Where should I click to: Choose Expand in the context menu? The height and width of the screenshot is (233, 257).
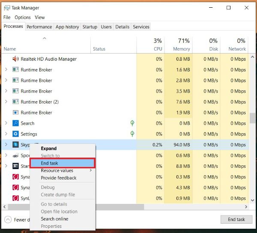point(63,149)
